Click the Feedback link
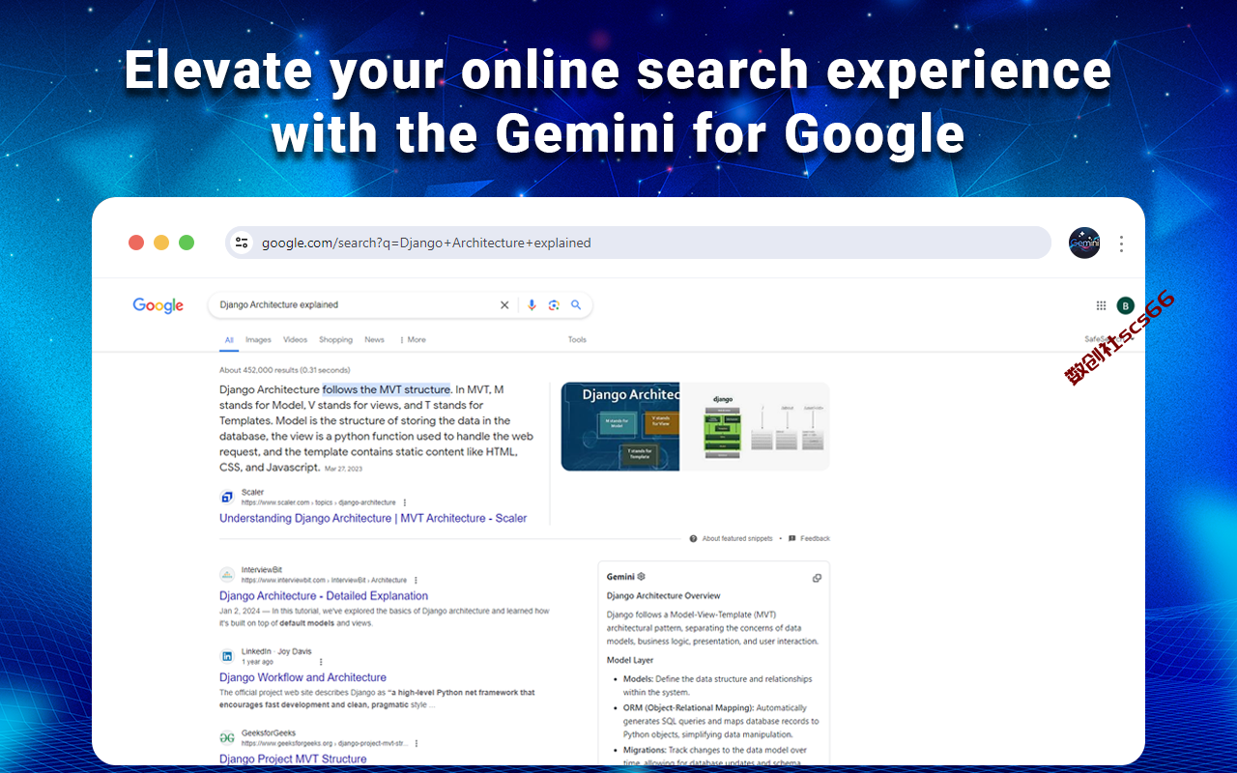This screenshot has width=1237, height=773. point(815,538)
